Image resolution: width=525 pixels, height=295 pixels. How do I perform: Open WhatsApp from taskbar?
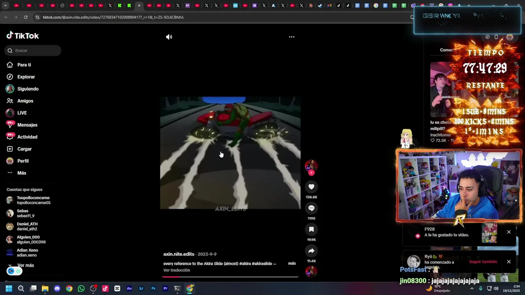click(x=81, y=288)
